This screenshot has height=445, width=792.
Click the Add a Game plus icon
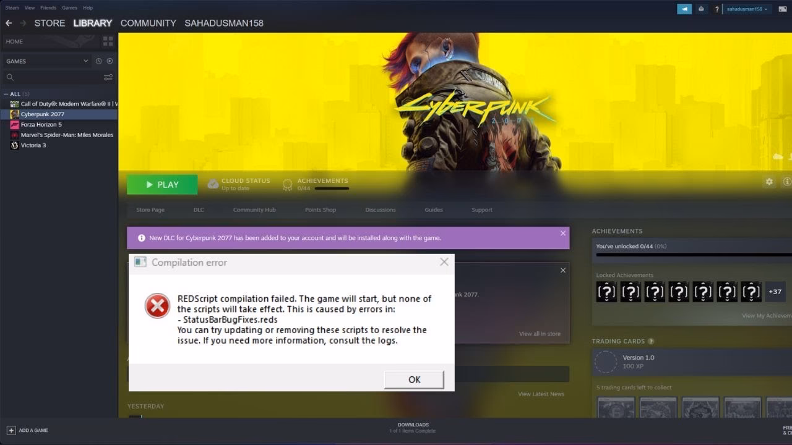coord(11,430)
